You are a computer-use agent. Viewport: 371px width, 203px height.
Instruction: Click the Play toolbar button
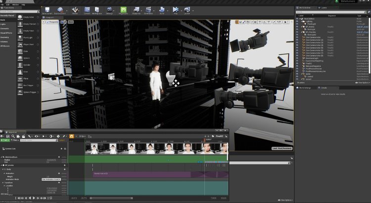point(176,9)
